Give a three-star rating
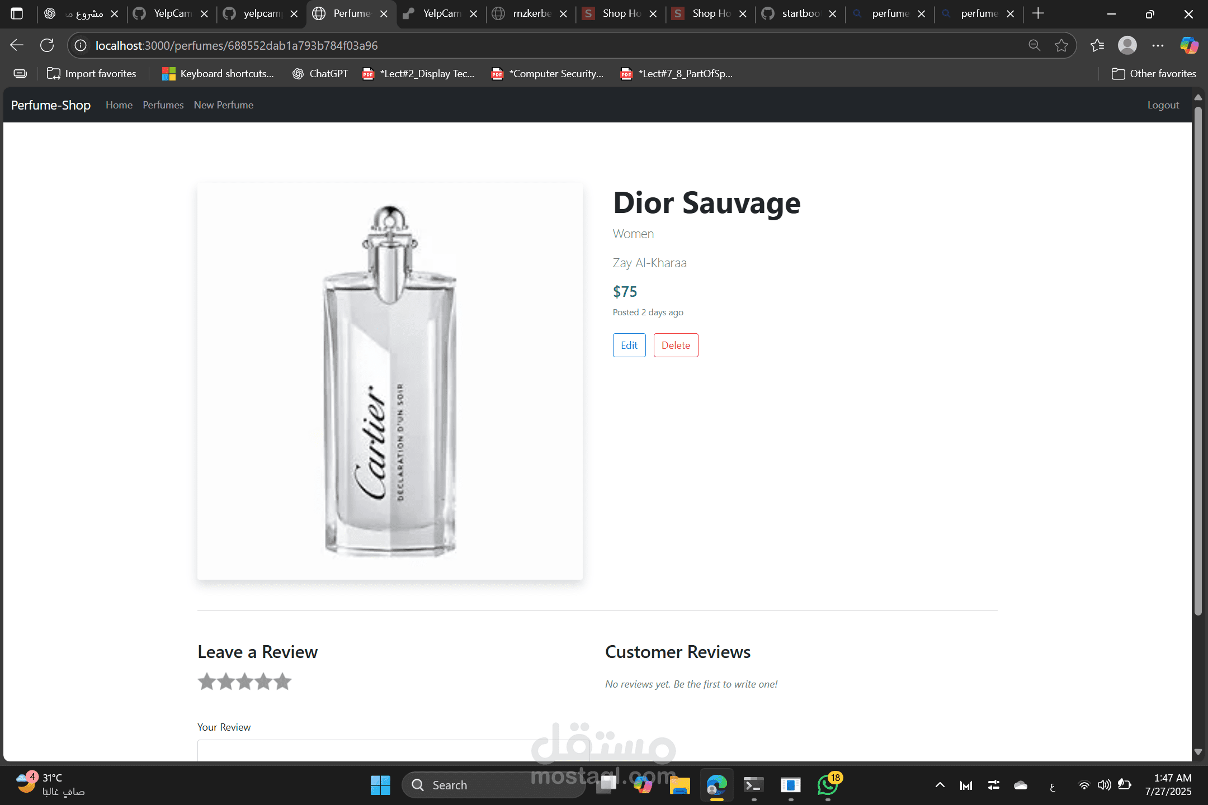 [244, 681]
